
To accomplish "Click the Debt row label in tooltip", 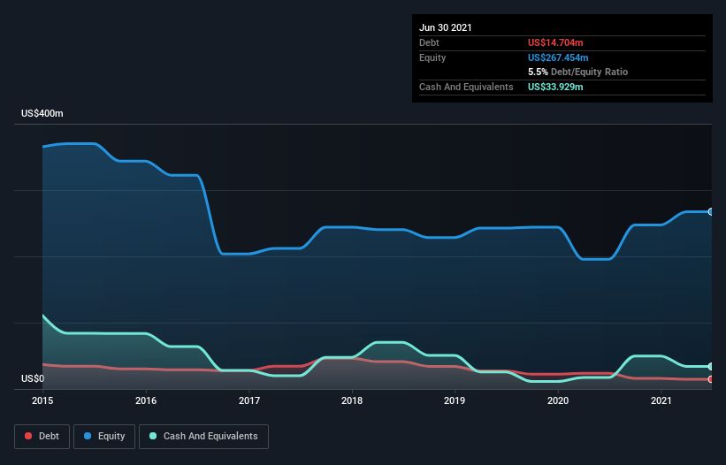I will (429, 42).
